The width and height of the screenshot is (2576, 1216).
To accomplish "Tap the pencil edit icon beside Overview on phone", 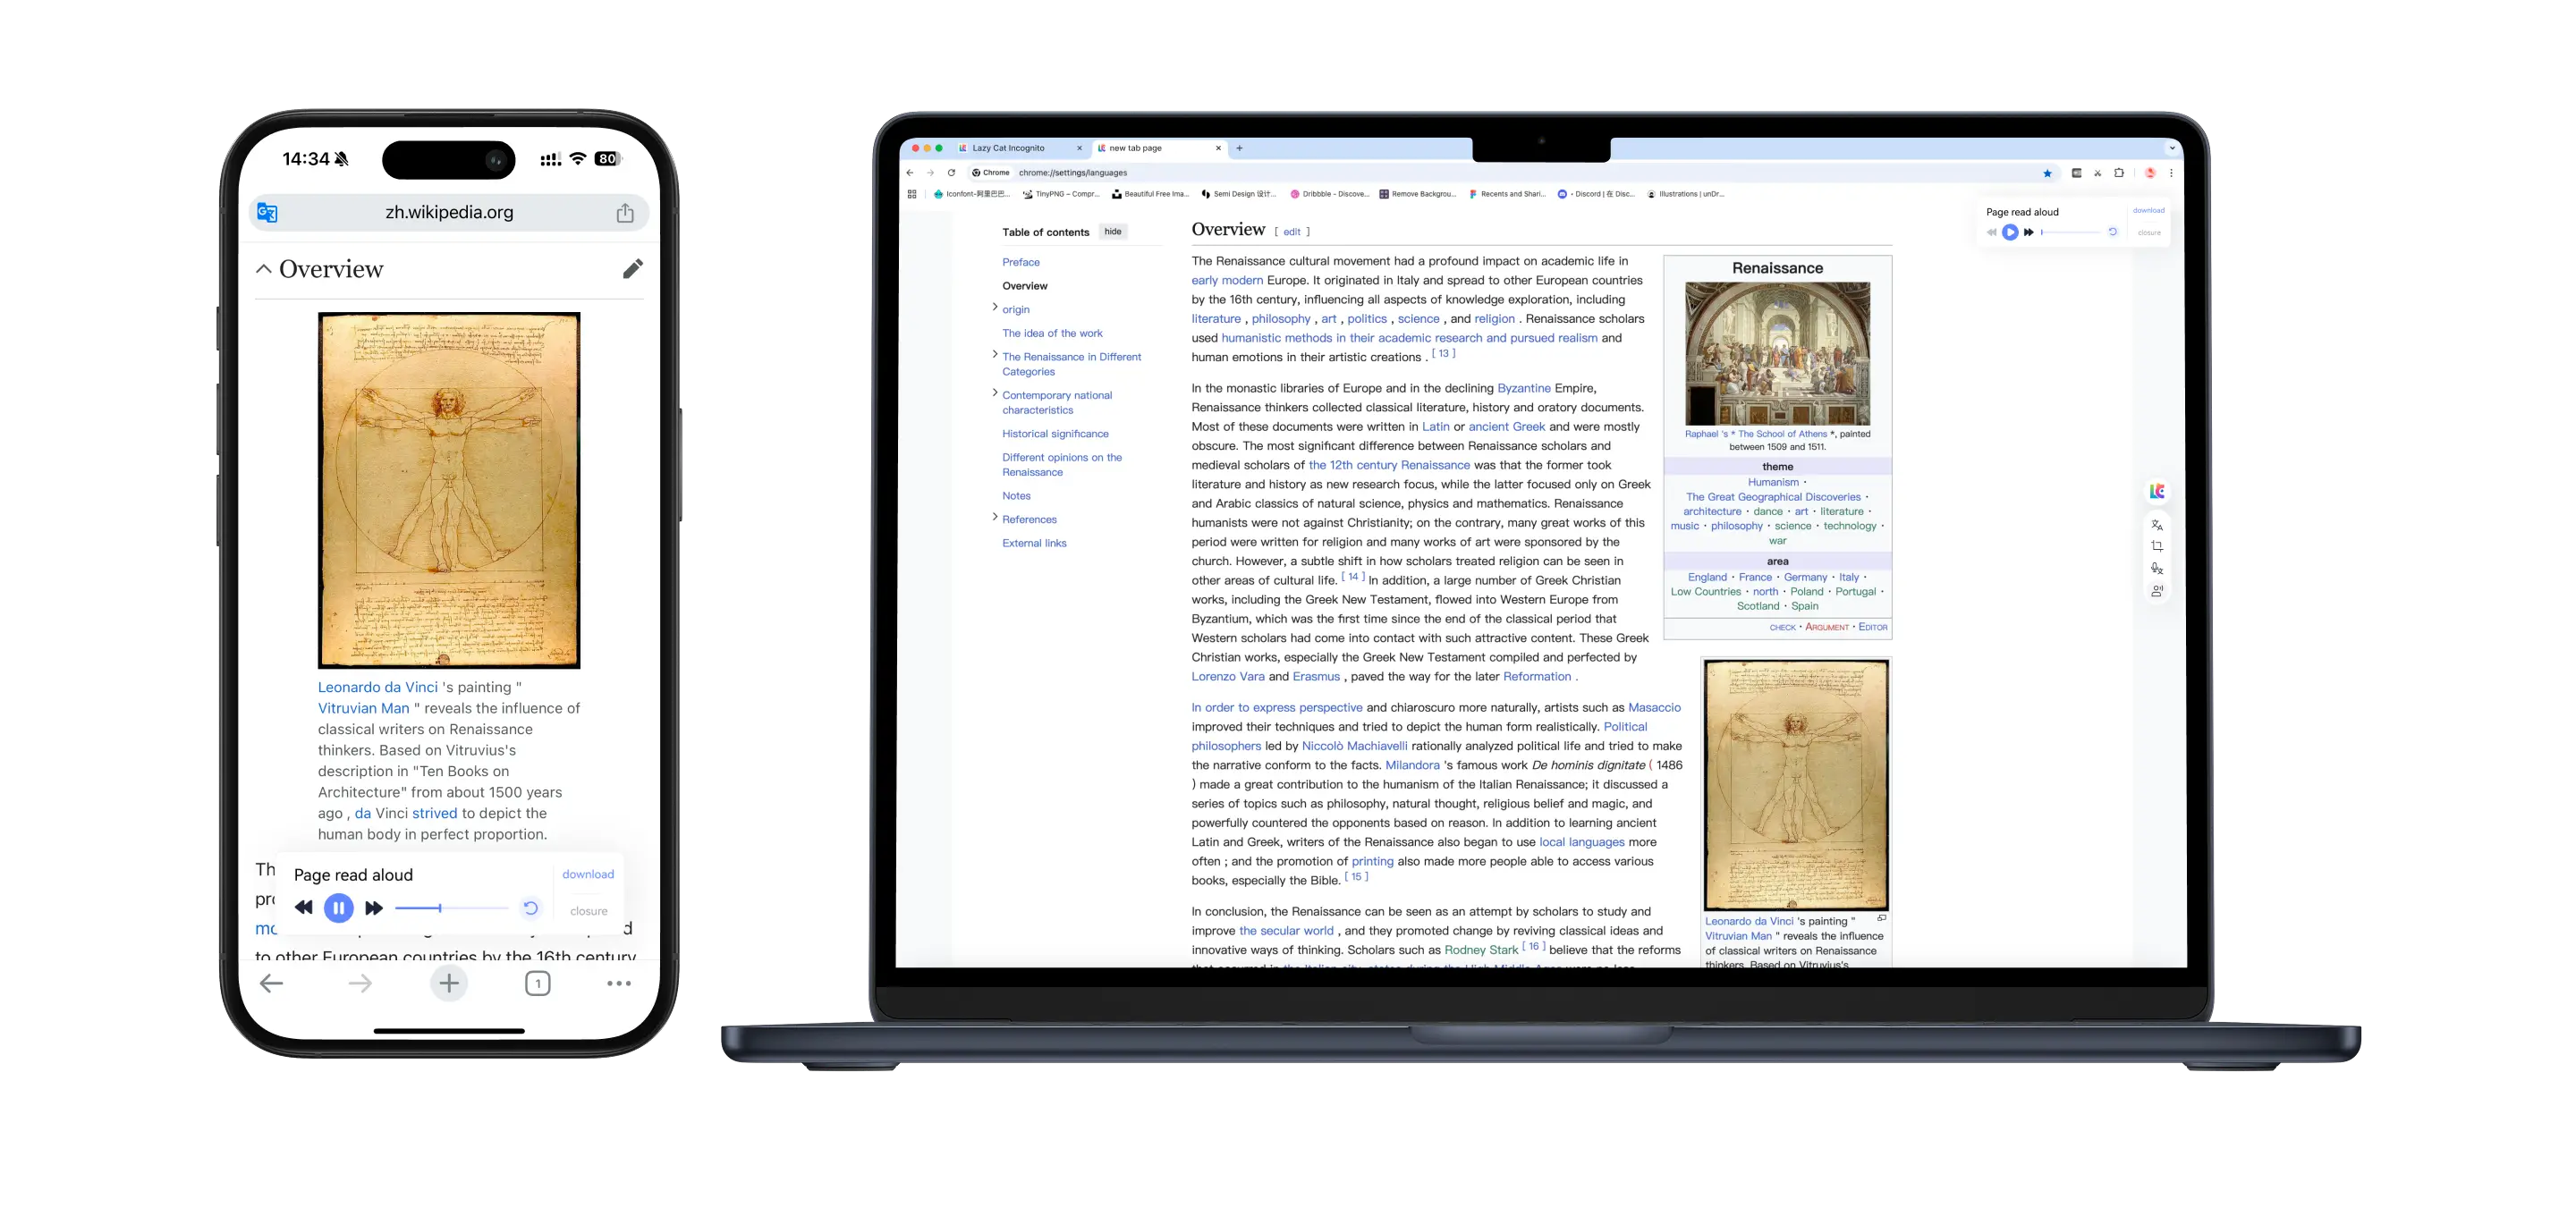I will (633, 268).
